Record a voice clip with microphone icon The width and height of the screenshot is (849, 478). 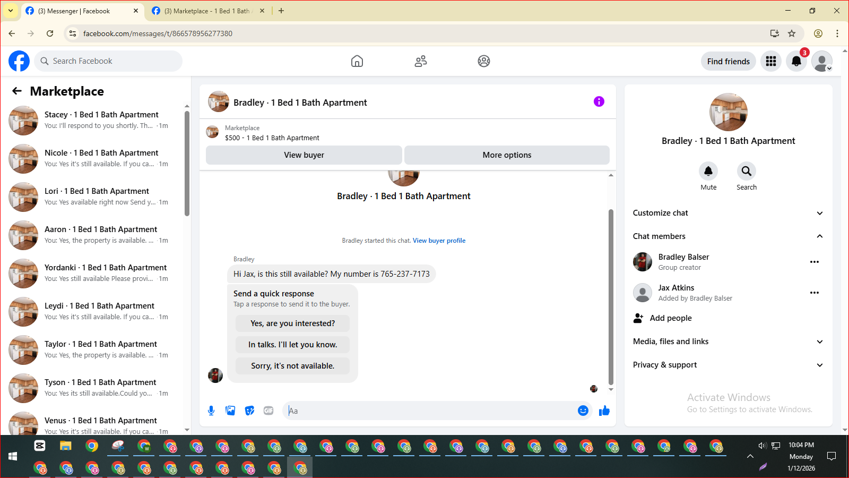click(x=211, y=411)
